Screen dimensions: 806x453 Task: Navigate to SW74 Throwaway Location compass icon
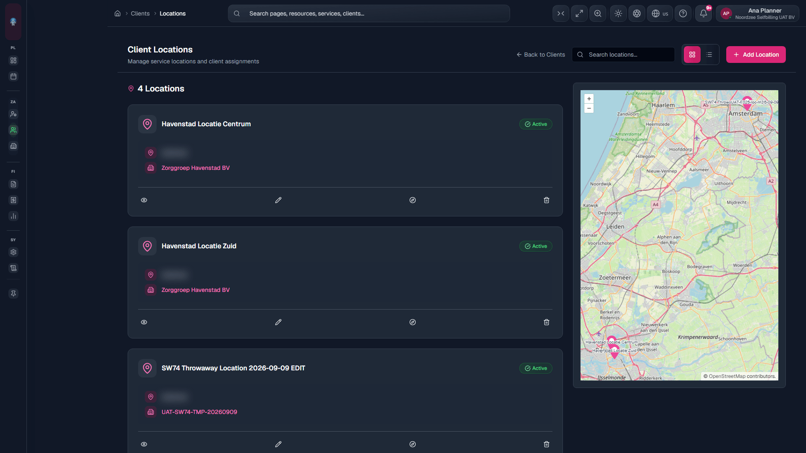click(413, 444)
